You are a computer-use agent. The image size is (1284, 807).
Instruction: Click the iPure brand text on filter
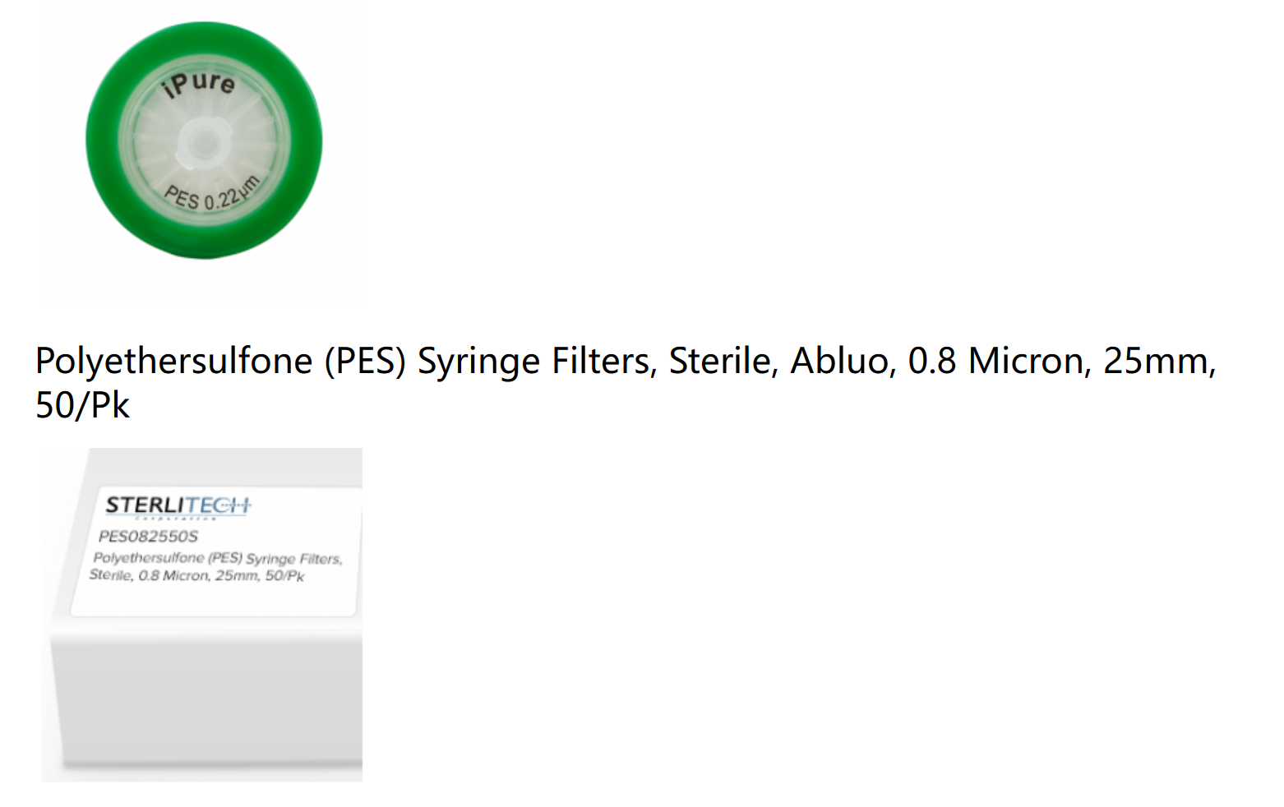tap(199, 84)
